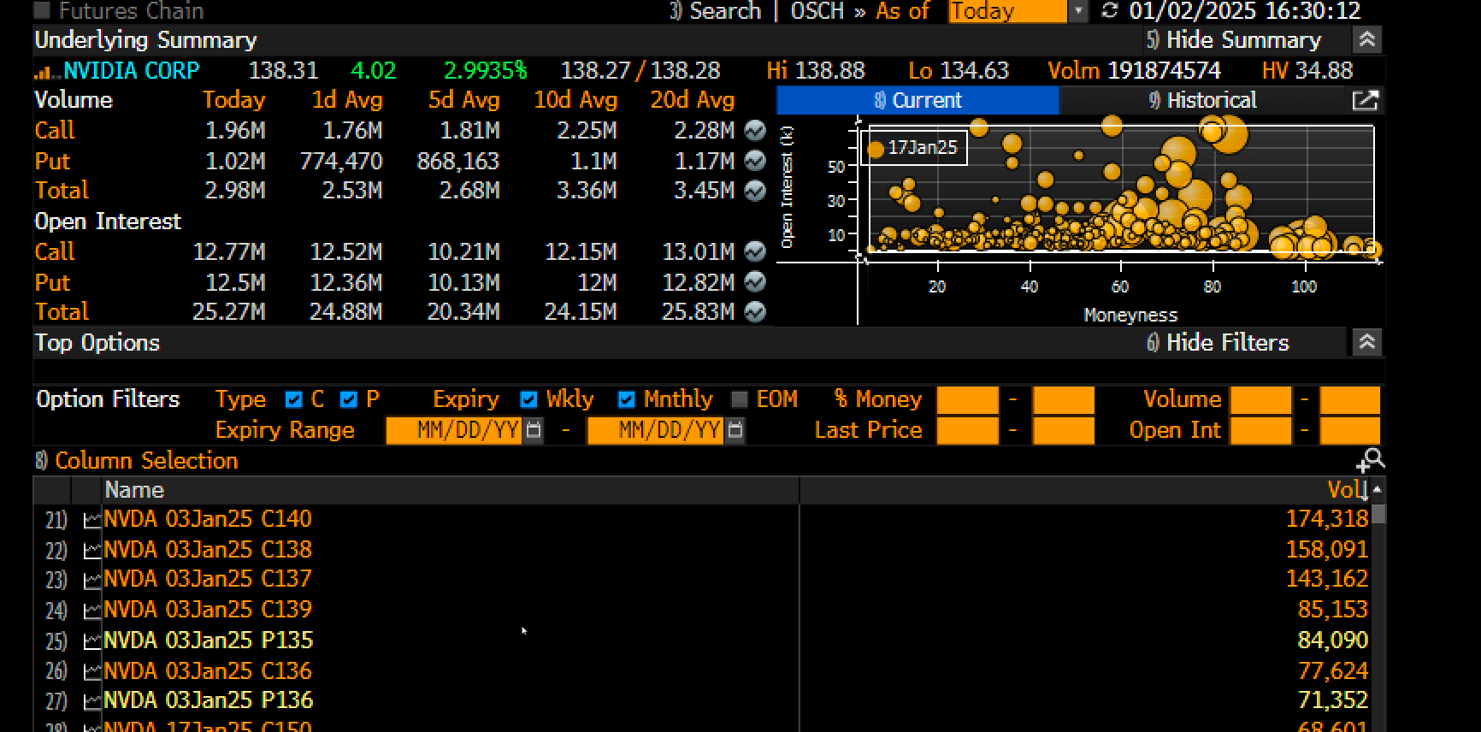Viewport: 1481px width, 732px height.
Task: Click the Expiry Range end date field
Action: [x=657, y=430]
